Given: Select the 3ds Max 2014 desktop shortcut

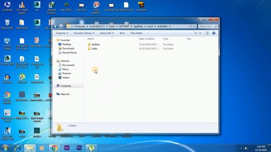Looking at the screenshot, I should pyautogui.click(x=7, y=60).
